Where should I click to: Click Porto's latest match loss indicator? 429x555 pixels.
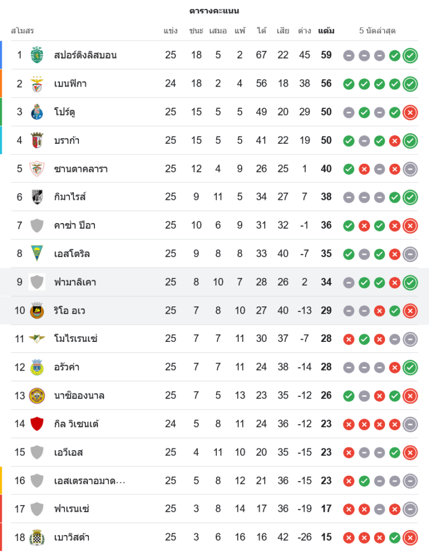tap(410, 112)
